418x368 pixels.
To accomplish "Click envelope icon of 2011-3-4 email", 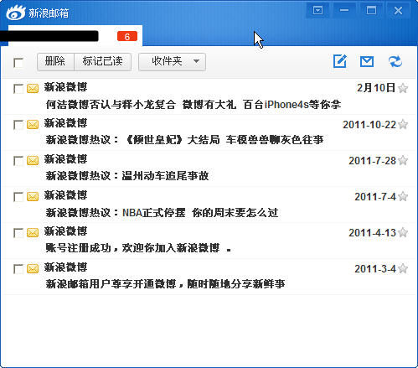I will click(x=33, y=268).
